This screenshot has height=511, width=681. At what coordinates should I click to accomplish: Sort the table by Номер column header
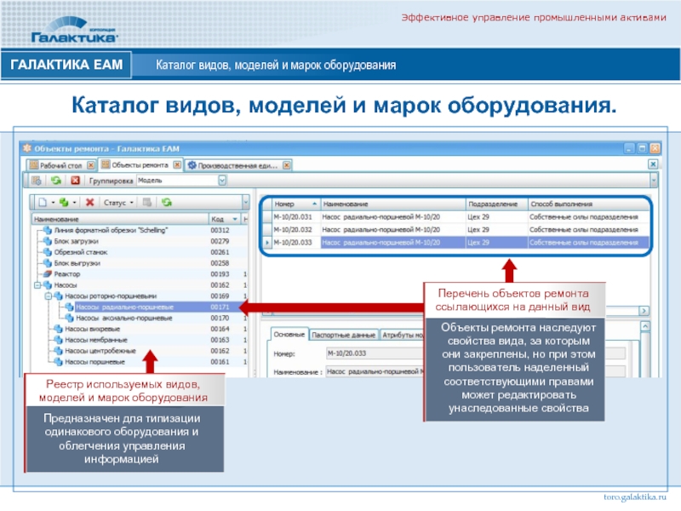pyautogui.click(x=294, y=204)
